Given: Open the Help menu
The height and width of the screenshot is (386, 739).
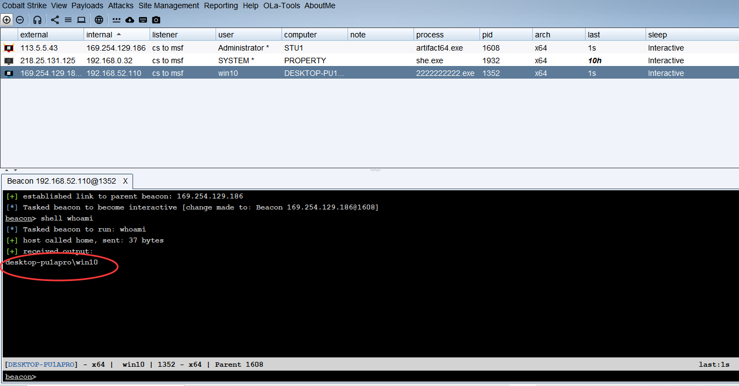Looking at the screenshot, I should coord(250,5).
